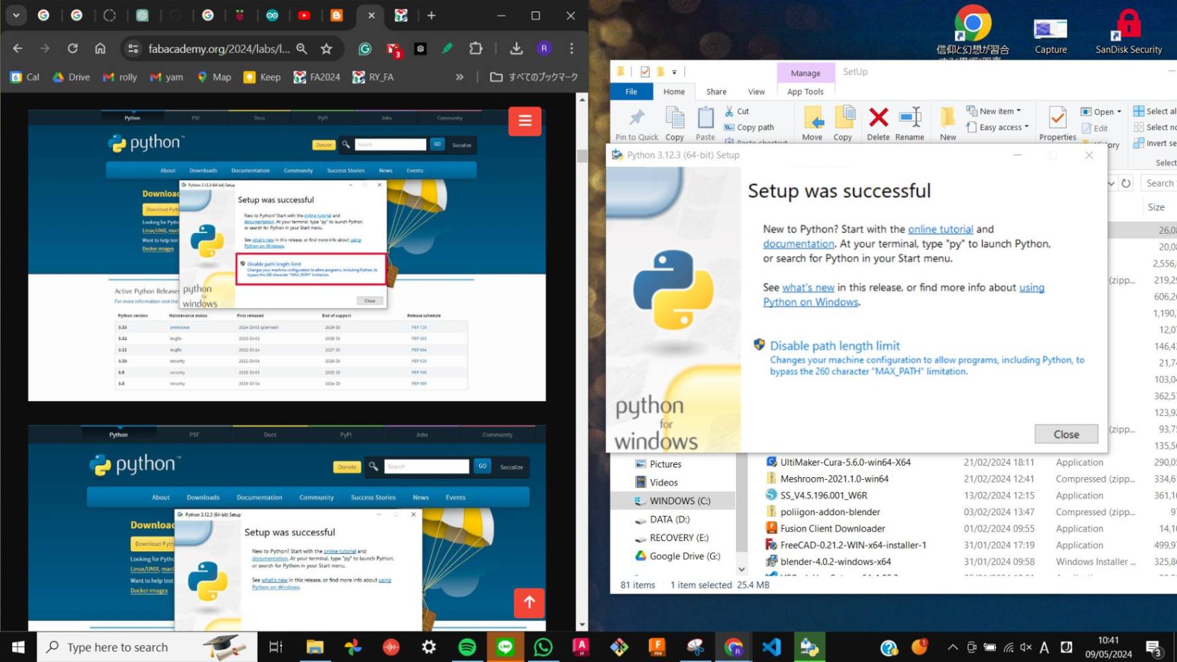This screenshot has height=662, width=1177.
Task: Bookmark this page with the star
Action: (x=327, y=48)
